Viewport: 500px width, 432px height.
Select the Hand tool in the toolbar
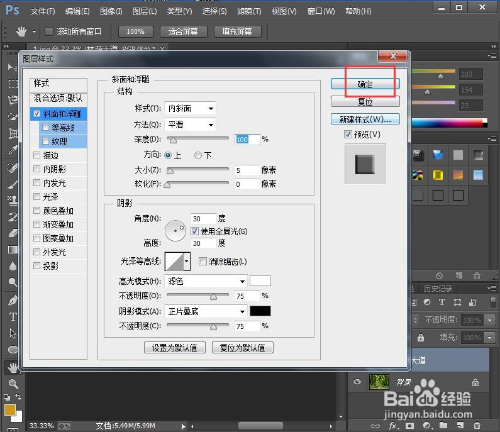pyautogui.click(x=13, y=368)
